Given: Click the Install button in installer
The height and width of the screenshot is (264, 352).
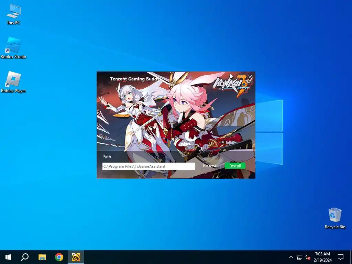Looking at the screenshot, I should point(235,166).
